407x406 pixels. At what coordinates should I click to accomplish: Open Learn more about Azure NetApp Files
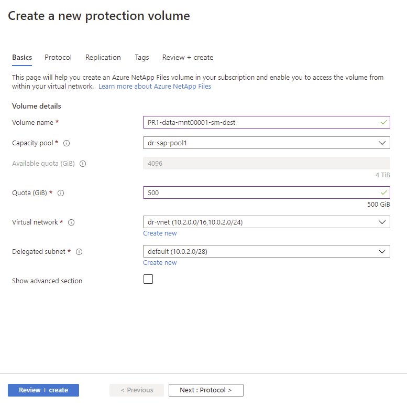click(155, 87)
